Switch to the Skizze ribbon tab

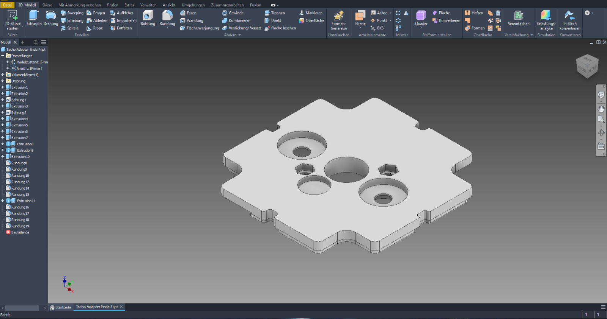[47, 5]
